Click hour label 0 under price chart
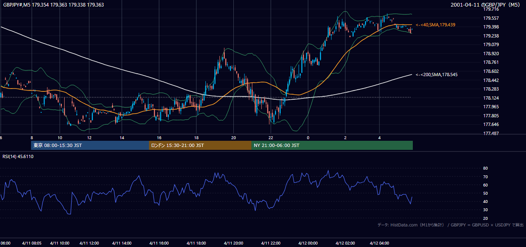The image size is (526, 247). [x=308, y=138]
